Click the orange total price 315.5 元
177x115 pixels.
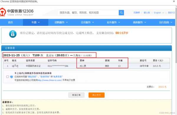tap(162, 87)
